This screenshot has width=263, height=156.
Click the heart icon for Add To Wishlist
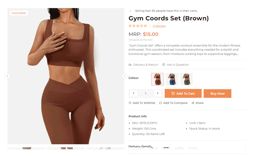tap(130, 103)
